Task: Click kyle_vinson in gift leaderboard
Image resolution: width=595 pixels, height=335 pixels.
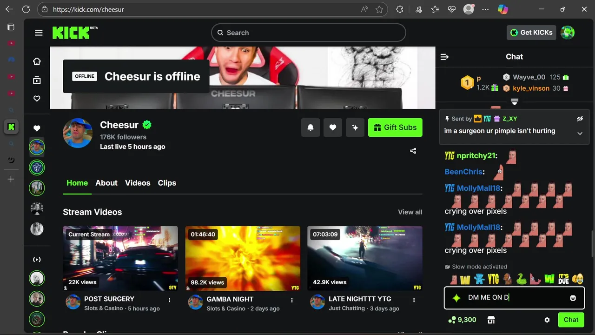Action: click(531, 88)
